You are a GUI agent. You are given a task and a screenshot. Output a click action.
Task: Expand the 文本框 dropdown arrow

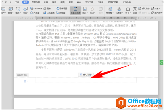coord(113,13)
